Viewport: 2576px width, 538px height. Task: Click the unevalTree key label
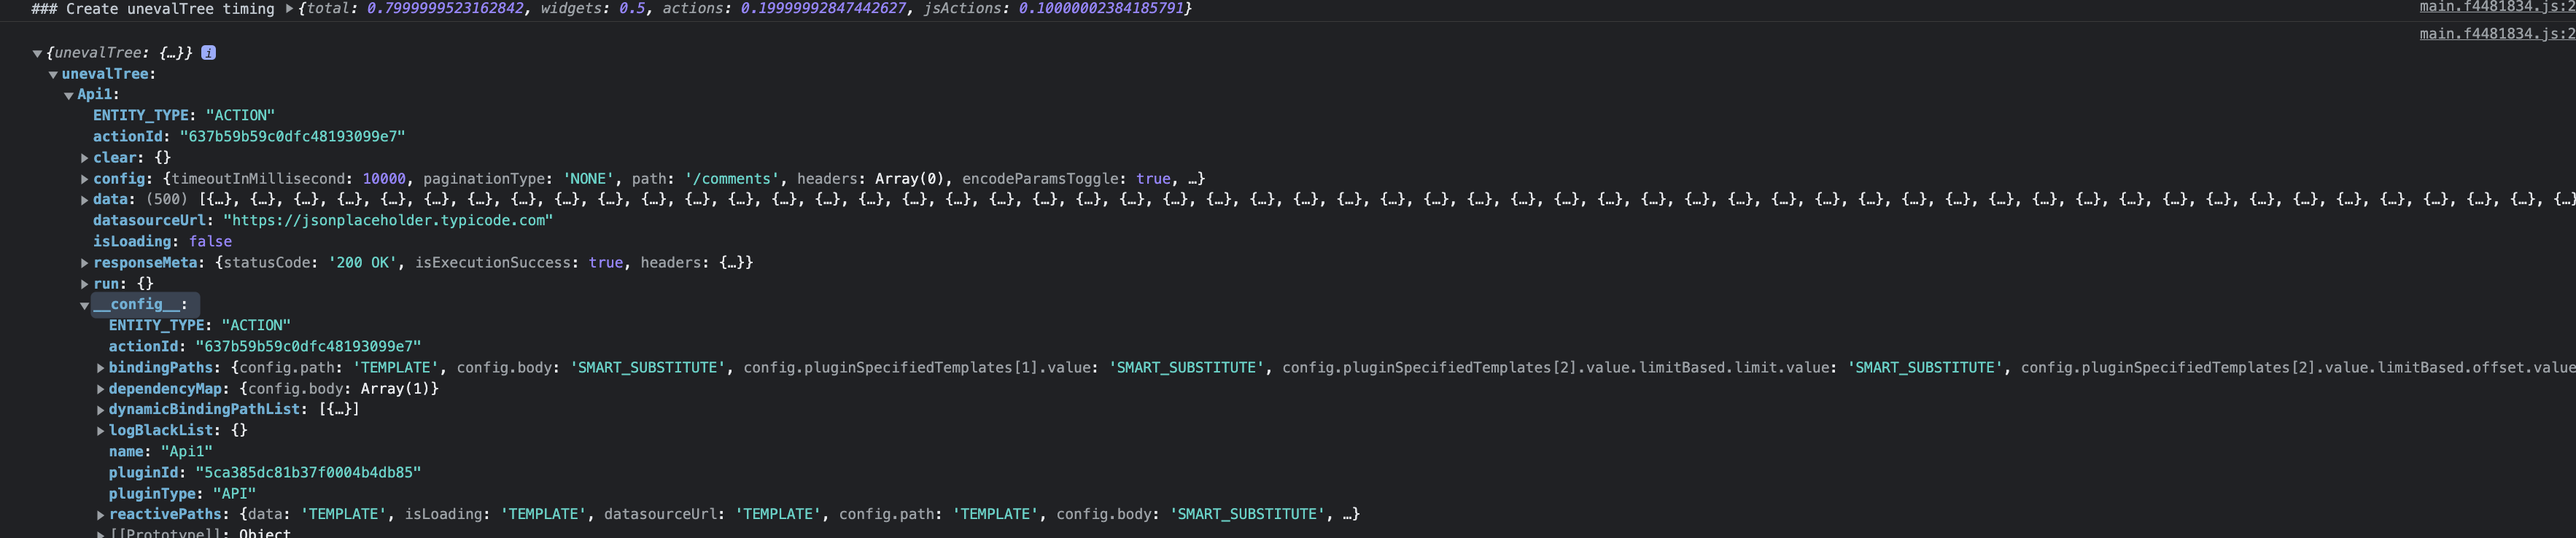click(x=104, y=74)
